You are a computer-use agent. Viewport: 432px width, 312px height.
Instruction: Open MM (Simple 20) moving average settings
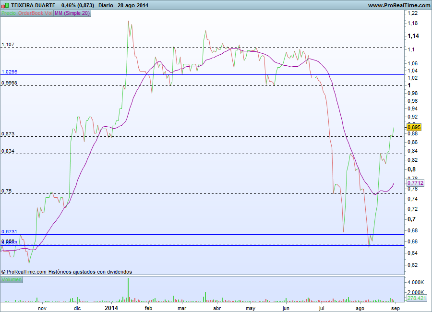(72, 13)
